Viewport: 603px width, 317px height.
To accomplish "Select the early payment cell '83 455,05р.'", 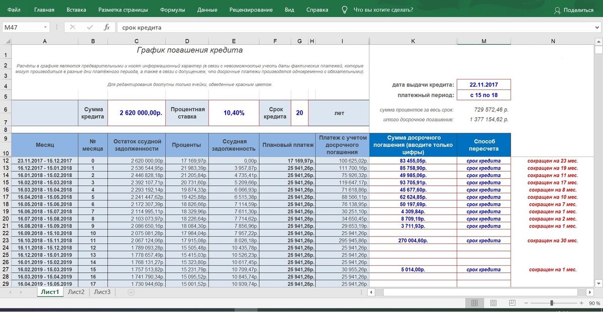I will pyautogui.click(x=413, y=161).
